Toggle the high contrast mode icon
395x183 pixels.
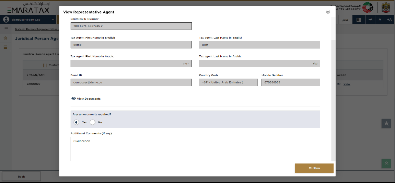click(x=359, y=20)
